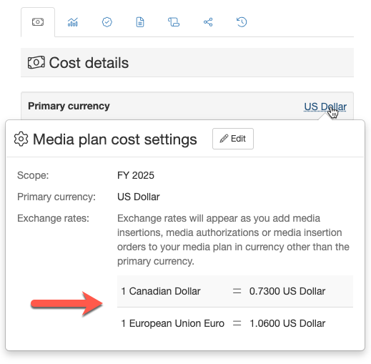Click the Primary currency row label
This screenshot has height=364, width=371.
[x=69, y=106]
